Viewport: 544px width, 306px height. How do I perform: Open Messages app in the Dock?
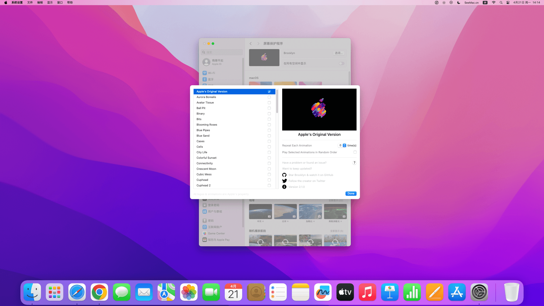coord(122,292)
